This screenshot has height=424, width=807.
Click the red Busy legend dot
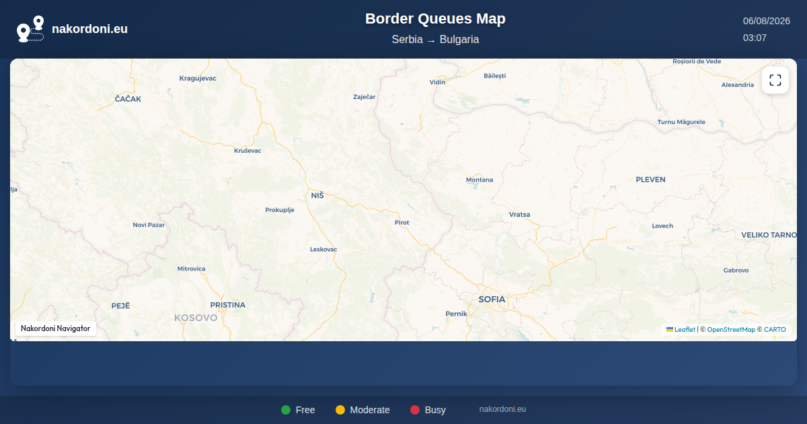(415, 410)
